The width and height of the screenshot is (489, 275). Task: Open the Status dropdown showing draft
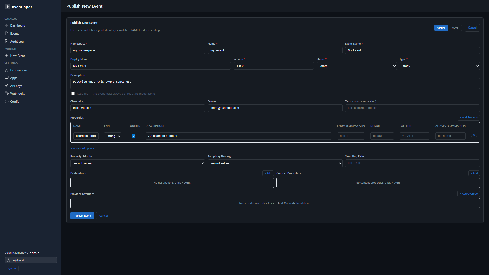[x=357, y=66]
